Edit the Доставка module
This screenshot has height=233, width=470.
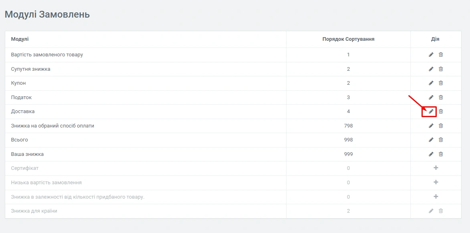point(431,112)
